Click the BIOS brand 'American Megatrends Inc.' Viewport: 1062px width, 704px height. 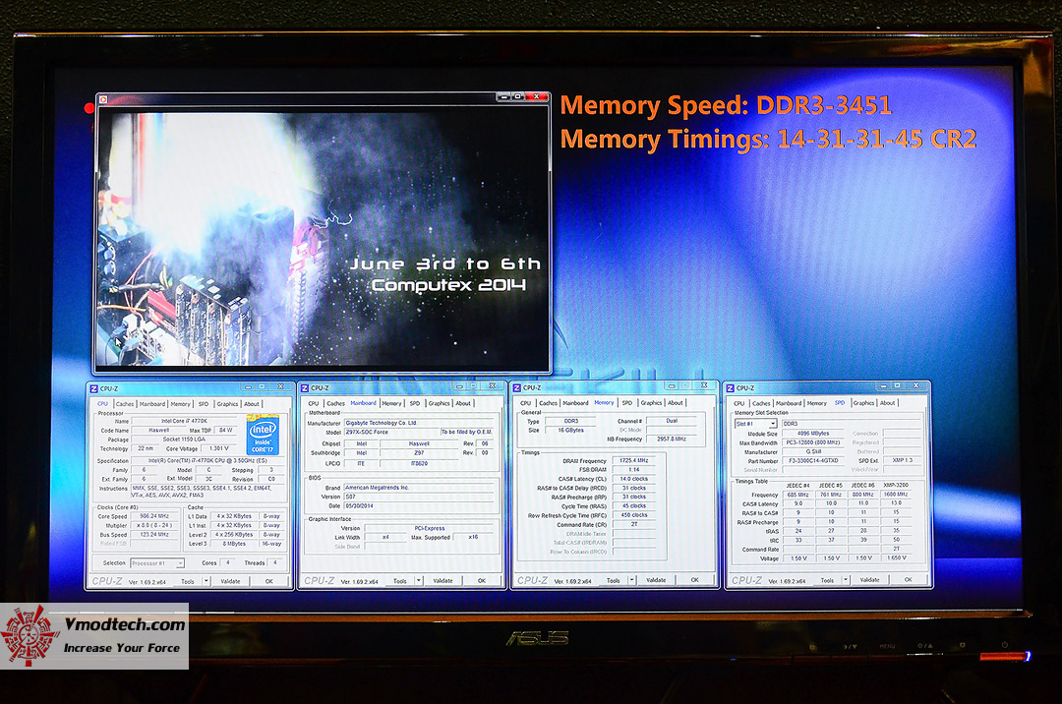(419, 488)
